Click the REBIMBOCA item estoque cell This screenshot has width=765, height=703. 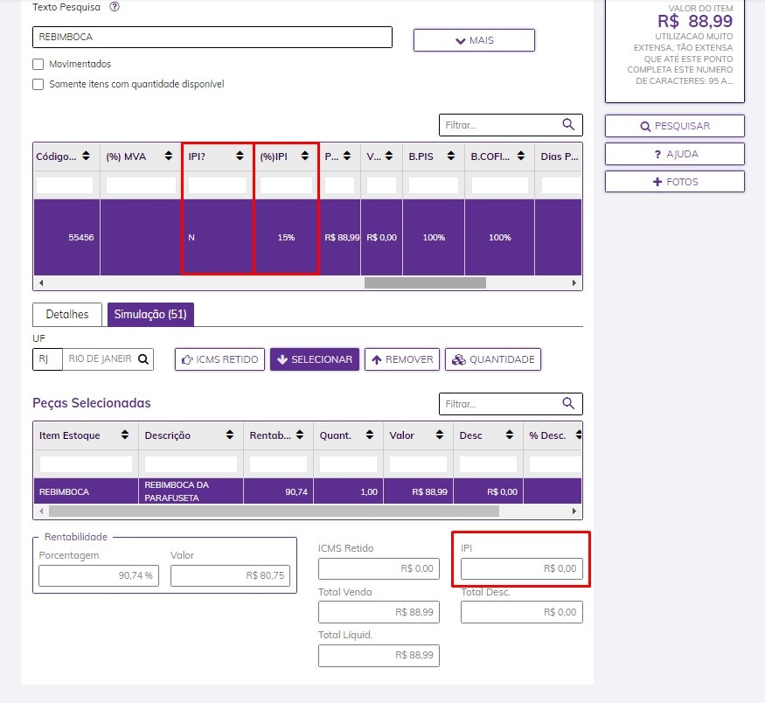86,491
